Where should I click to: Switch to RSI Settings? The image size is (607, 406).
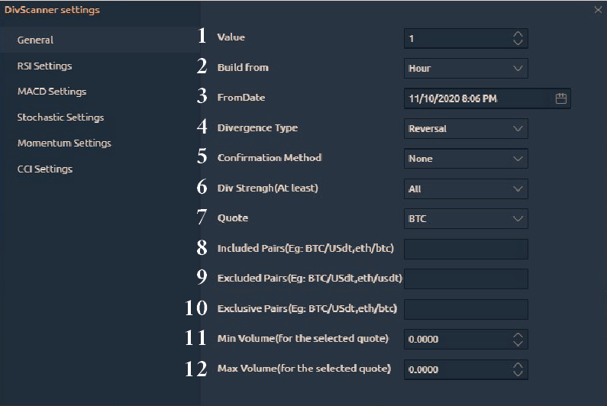(x=44, y=66)
